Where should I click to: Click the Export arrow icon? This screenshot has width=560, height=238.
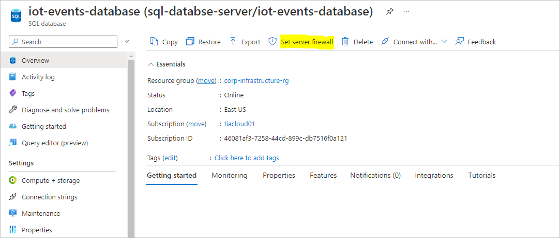click(x=233, y=42)
